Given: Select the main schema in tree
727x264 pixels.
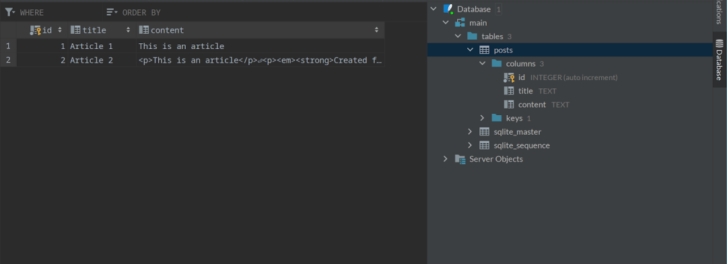Looking at the screenshot, I should (x=478, y=23).
